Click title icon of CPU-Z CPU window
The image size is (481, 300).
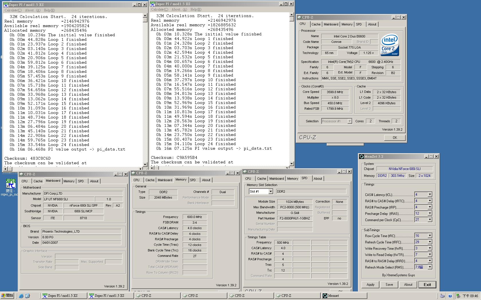299,17
